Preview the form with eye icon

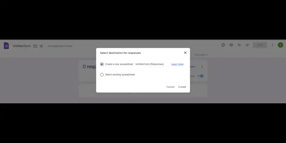click(231, 45)
